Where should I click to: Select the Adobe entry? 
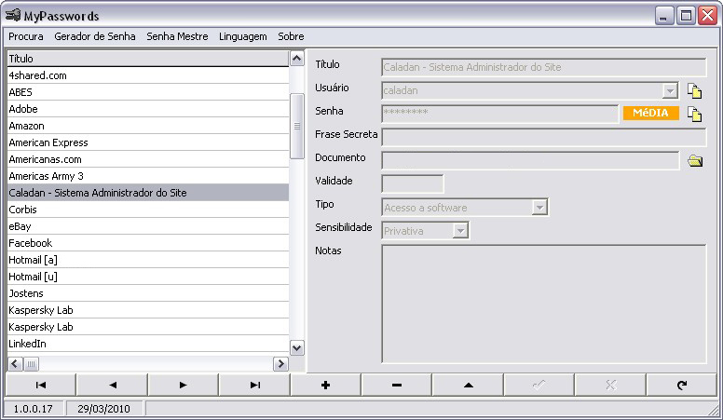point(148,109)
